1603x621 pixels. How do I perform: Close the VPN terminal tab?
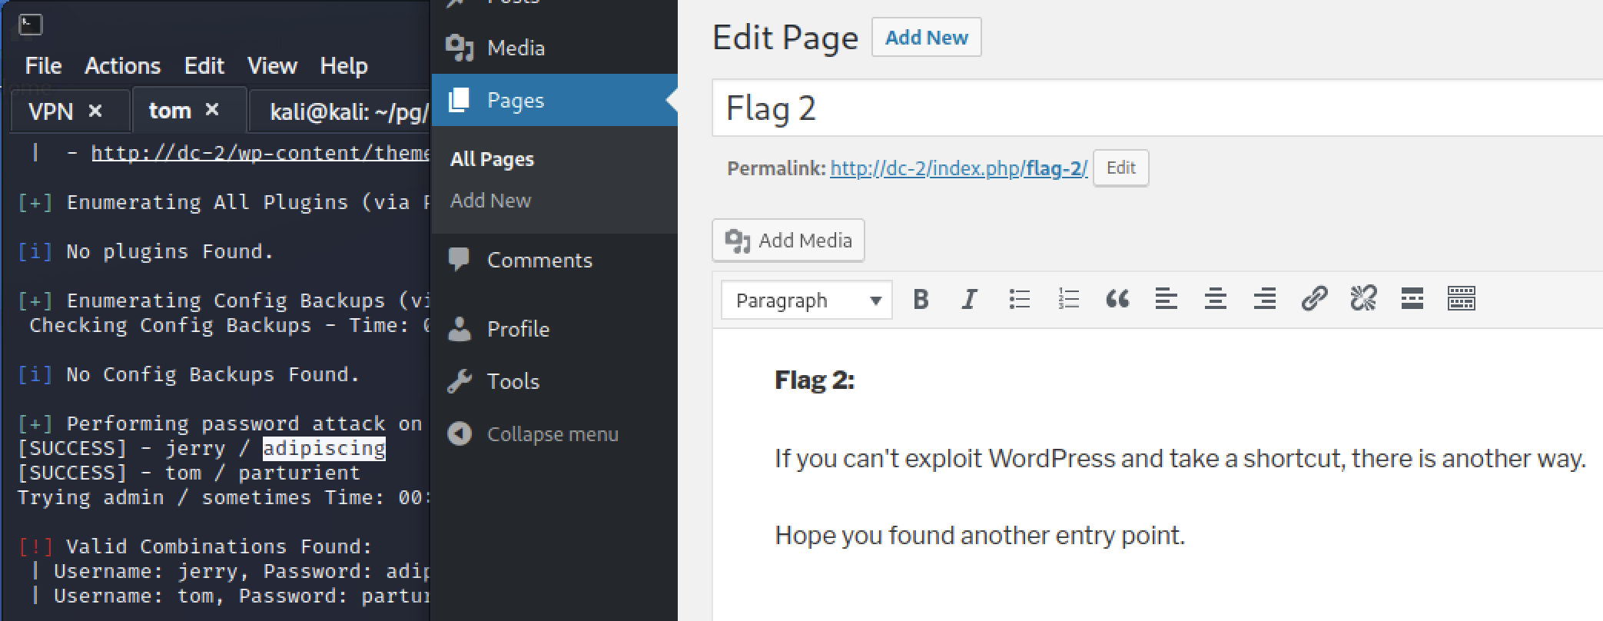pos(95,111)
